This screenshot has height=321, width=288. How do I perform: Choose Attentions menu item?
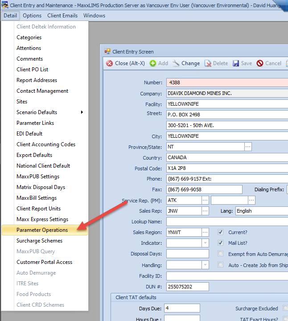45,48
